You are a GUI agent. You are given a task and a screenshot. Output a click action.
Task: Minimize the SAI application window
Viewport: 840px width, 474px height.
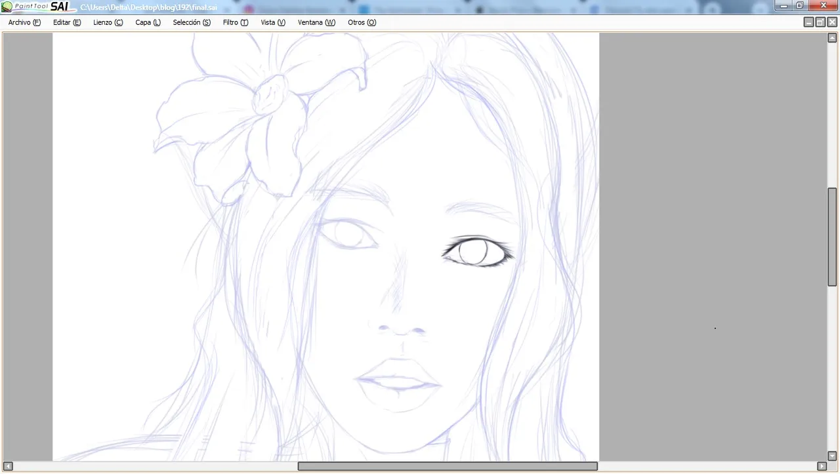pyautogui.click(x=784, y=6)
